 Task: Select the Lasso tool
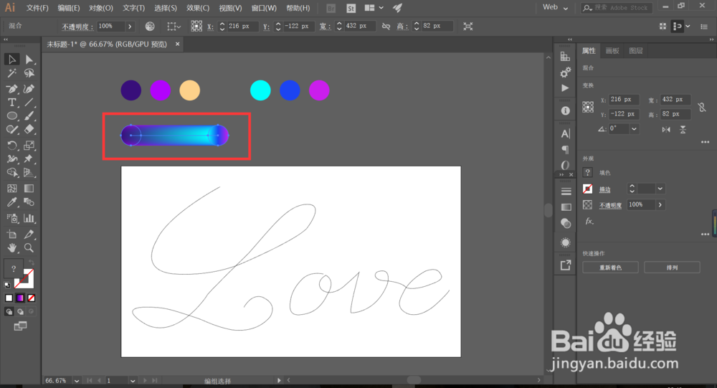click(x=29, y=73)
